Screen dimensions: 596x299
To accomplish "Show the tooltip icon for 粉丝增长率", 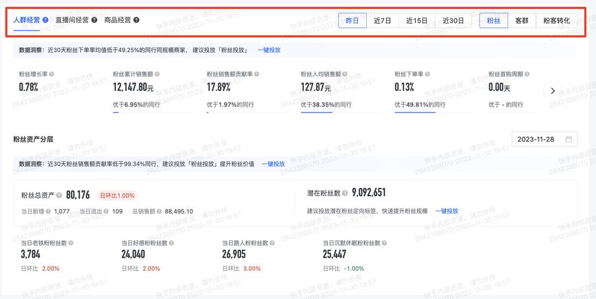I will 51,74.
